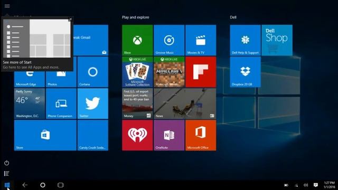Close the See more of Start tooltip
The width and height of the screenshot is (338, 190).
(x=70, y=19)
